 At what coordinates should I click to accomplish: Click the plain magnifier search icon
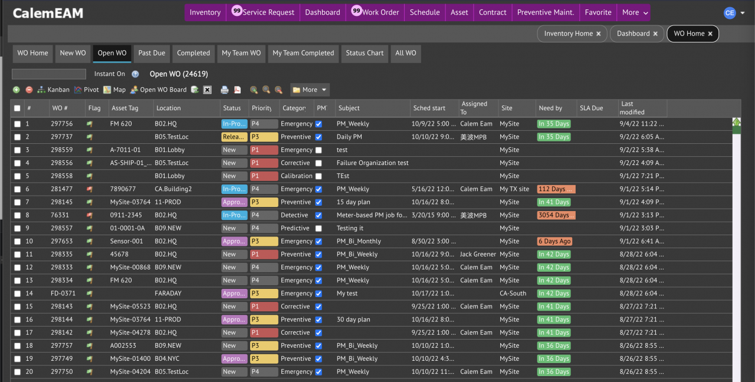click(266, 90)
